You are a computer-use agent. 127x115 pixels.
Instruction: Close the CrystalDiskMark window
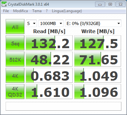coord(120,4)
